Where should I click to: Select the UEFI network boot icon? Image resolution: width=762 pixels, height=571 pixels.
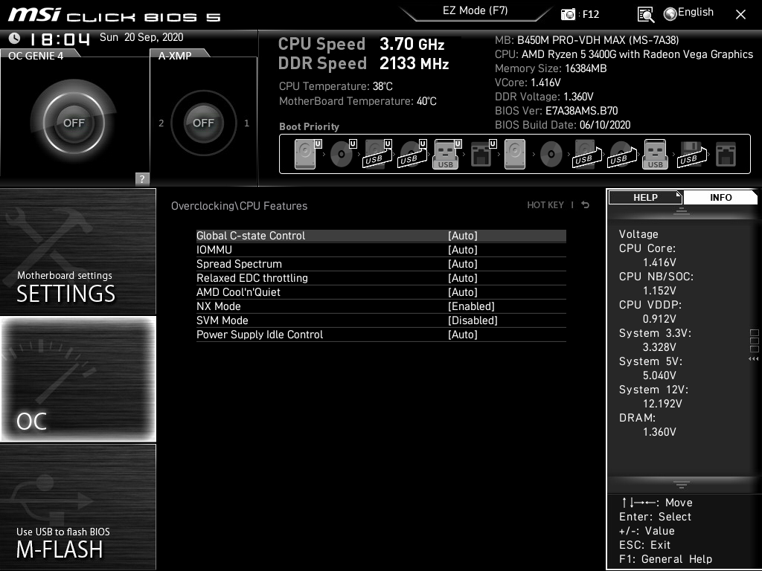[x=482, y=154]
